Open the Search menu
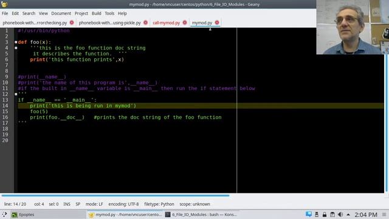This screenshot has height=219, width=389. [x=29, y=13]
